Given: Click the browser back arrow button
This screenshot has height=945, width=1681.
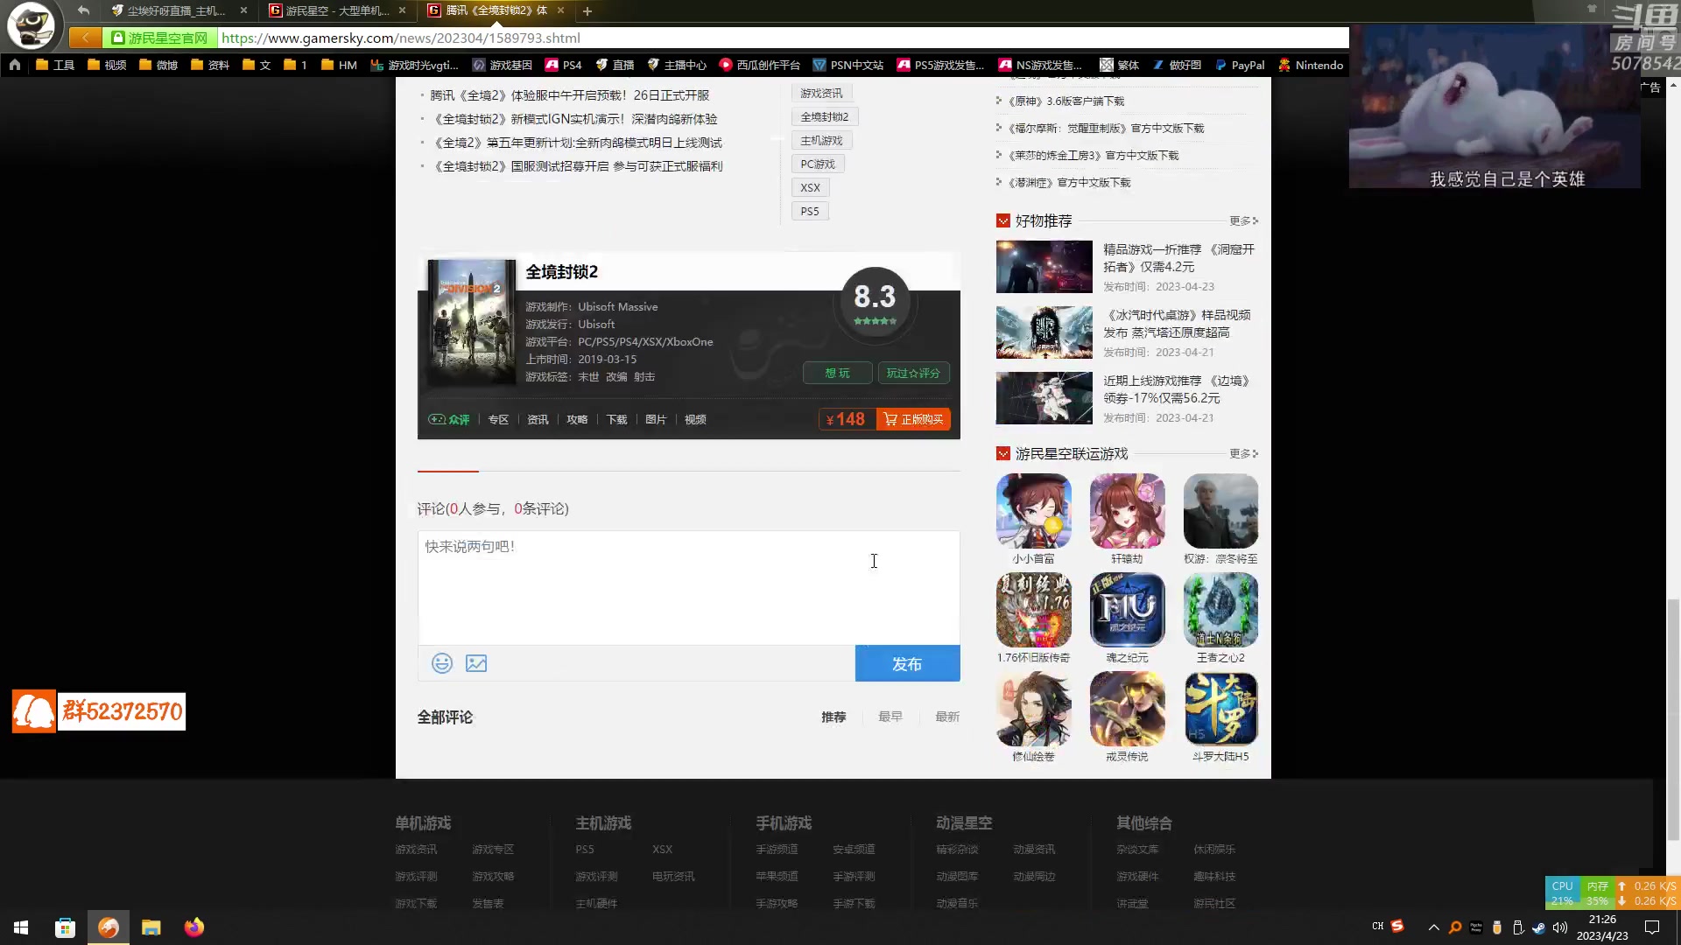Looking at the screenshot, I should [x=83, y=10].
